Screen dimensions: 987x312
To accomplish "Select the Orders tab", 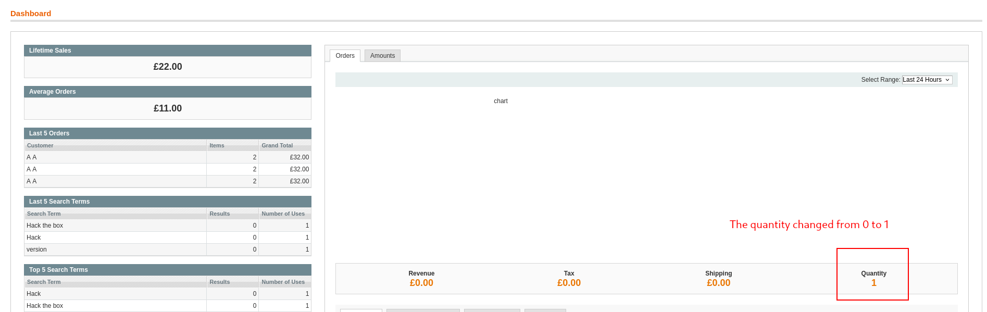I will [345, 56].
